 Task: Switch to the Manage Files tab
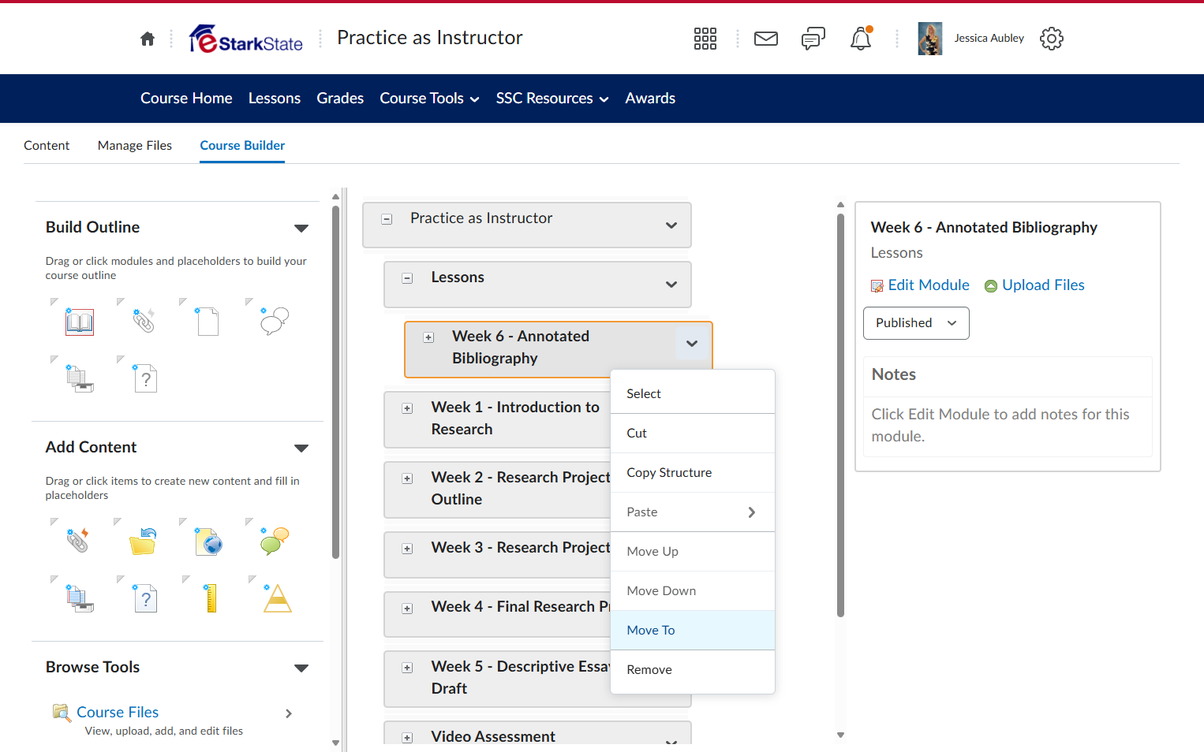pyautogui.click(x=135, y=146)
